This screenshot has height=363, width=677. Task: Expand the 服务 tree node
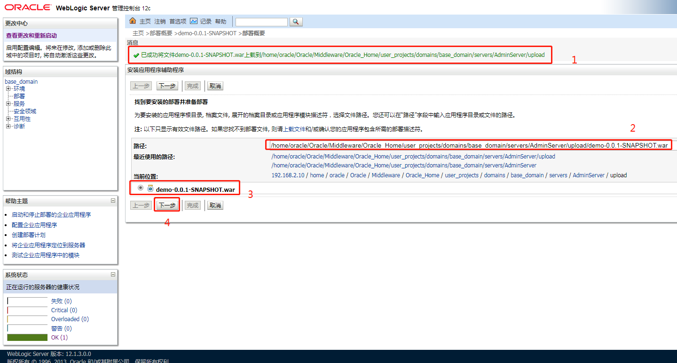click(x=8, y=104)
